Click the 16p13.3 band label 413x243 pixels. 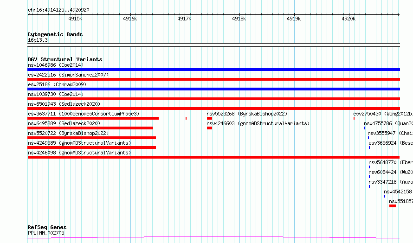[38, 40]
